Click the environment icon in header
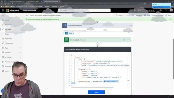This screenshot has height=98, width=174. [135, 10]
